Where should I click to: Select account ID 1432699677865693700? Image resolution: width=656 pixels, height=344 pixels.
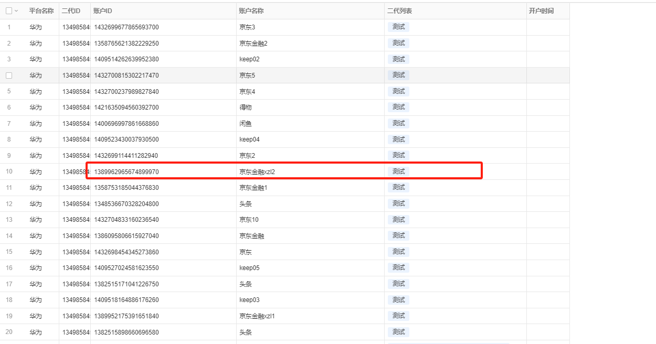tap(126, 27)
